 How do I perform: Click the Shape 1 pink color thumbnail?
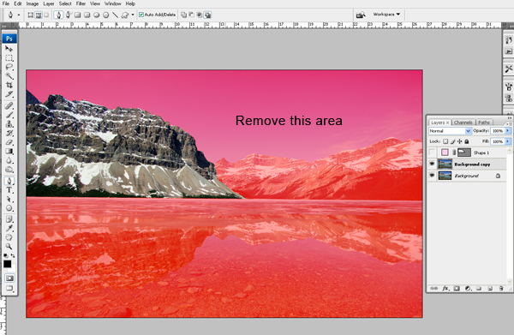[x=445, y=153]
